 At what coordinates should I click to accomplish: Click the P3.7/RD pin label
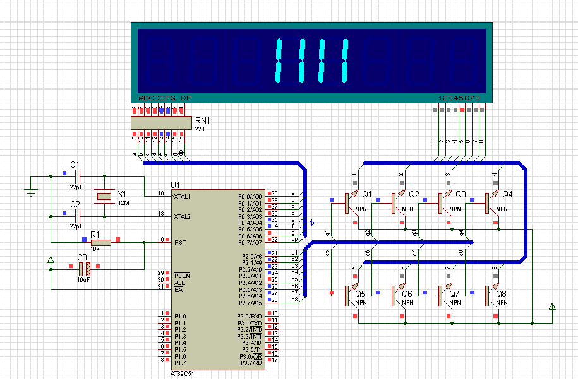tap(251, 363)
